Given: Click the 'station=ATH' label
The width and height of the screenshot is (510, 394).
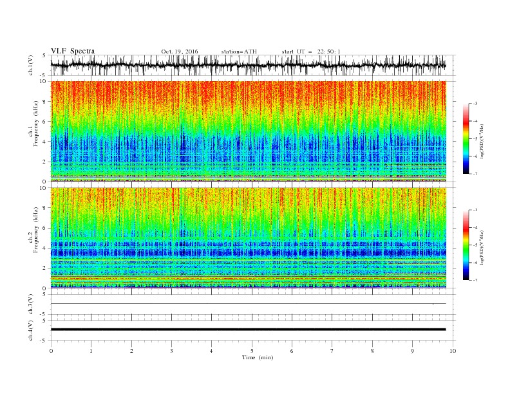Looking at the screenshot, I should (239, 52).
